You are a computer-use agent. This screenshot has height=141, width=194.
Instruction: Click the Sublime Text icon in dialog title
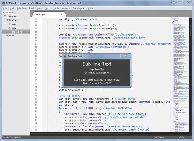[x=65, y=57]
